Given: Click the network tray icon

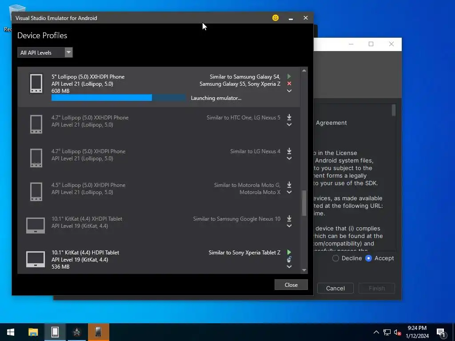Looking at the screenshot, I should [x=387, y=332].
